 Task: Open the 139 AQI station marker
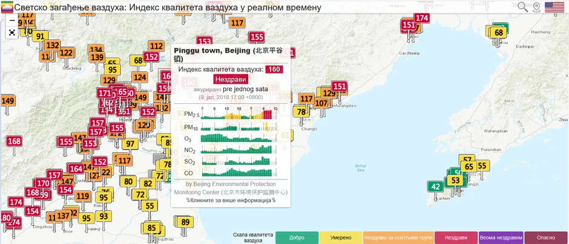click(97, 57)
